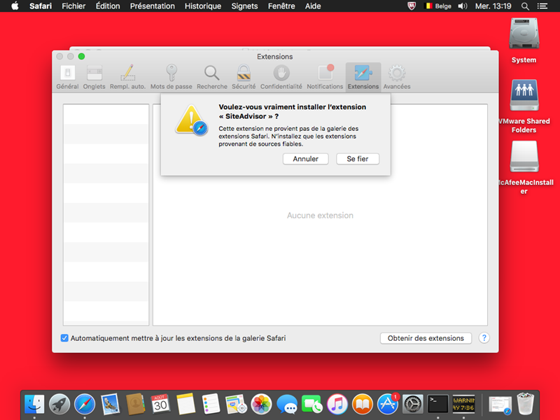This screenshot has height=420, width=560.
Task: Open the Apple menu
Action: pos(15,6)
